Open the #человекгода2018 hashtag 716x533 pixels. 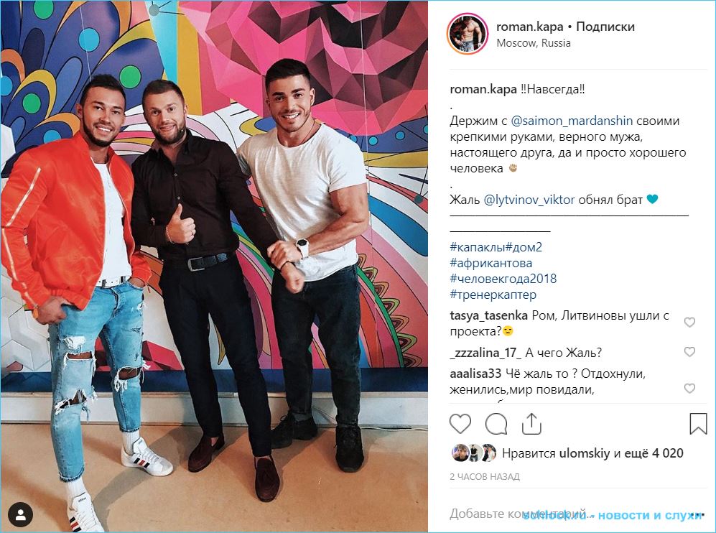click(503, 279)
